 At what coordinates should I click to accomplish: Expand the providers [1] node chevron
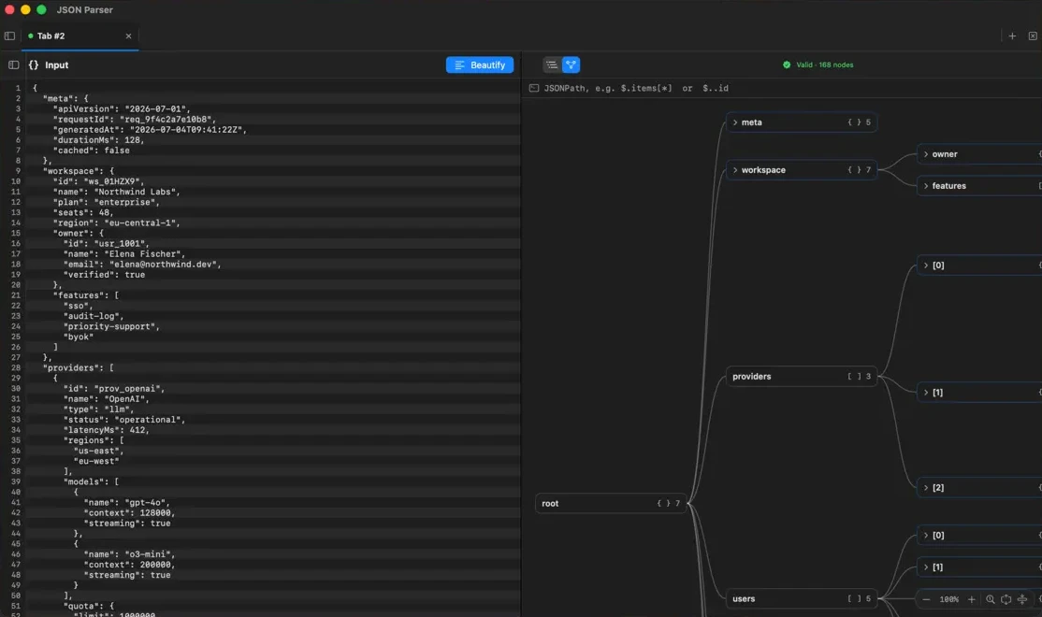tap(926, 394)
